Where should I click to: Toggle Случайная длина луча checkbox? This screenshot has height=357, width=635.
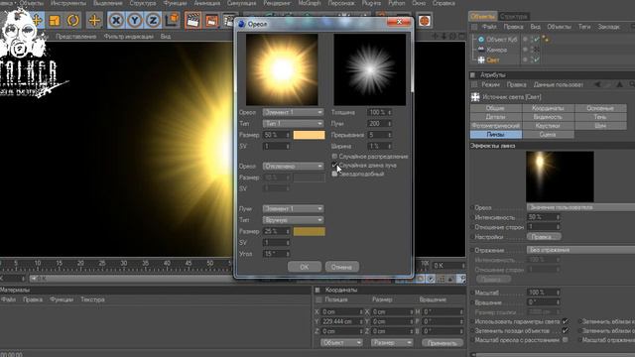click(x=334, y=166)
